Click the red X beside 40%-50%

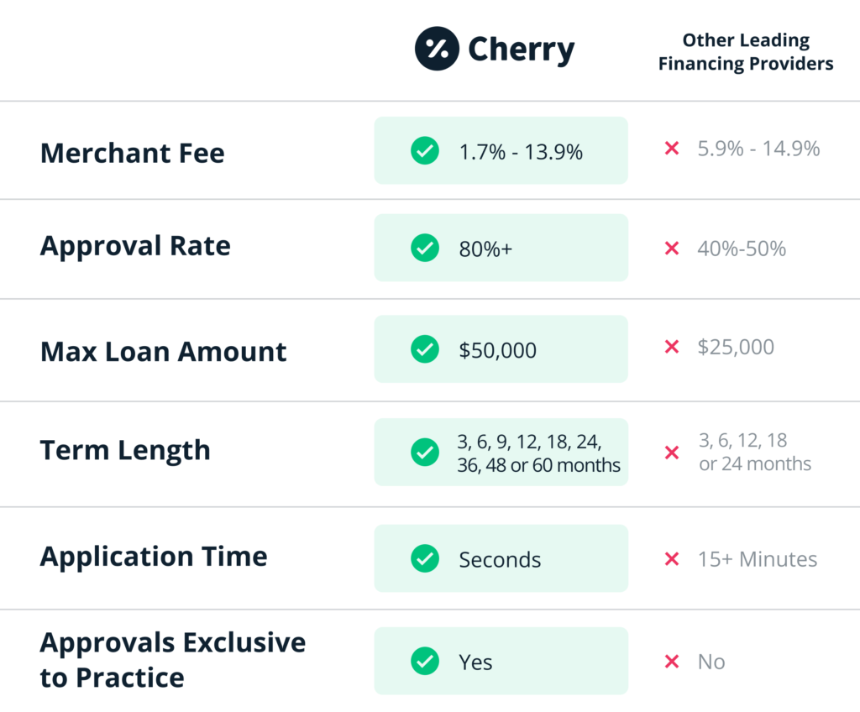(672, 249)
